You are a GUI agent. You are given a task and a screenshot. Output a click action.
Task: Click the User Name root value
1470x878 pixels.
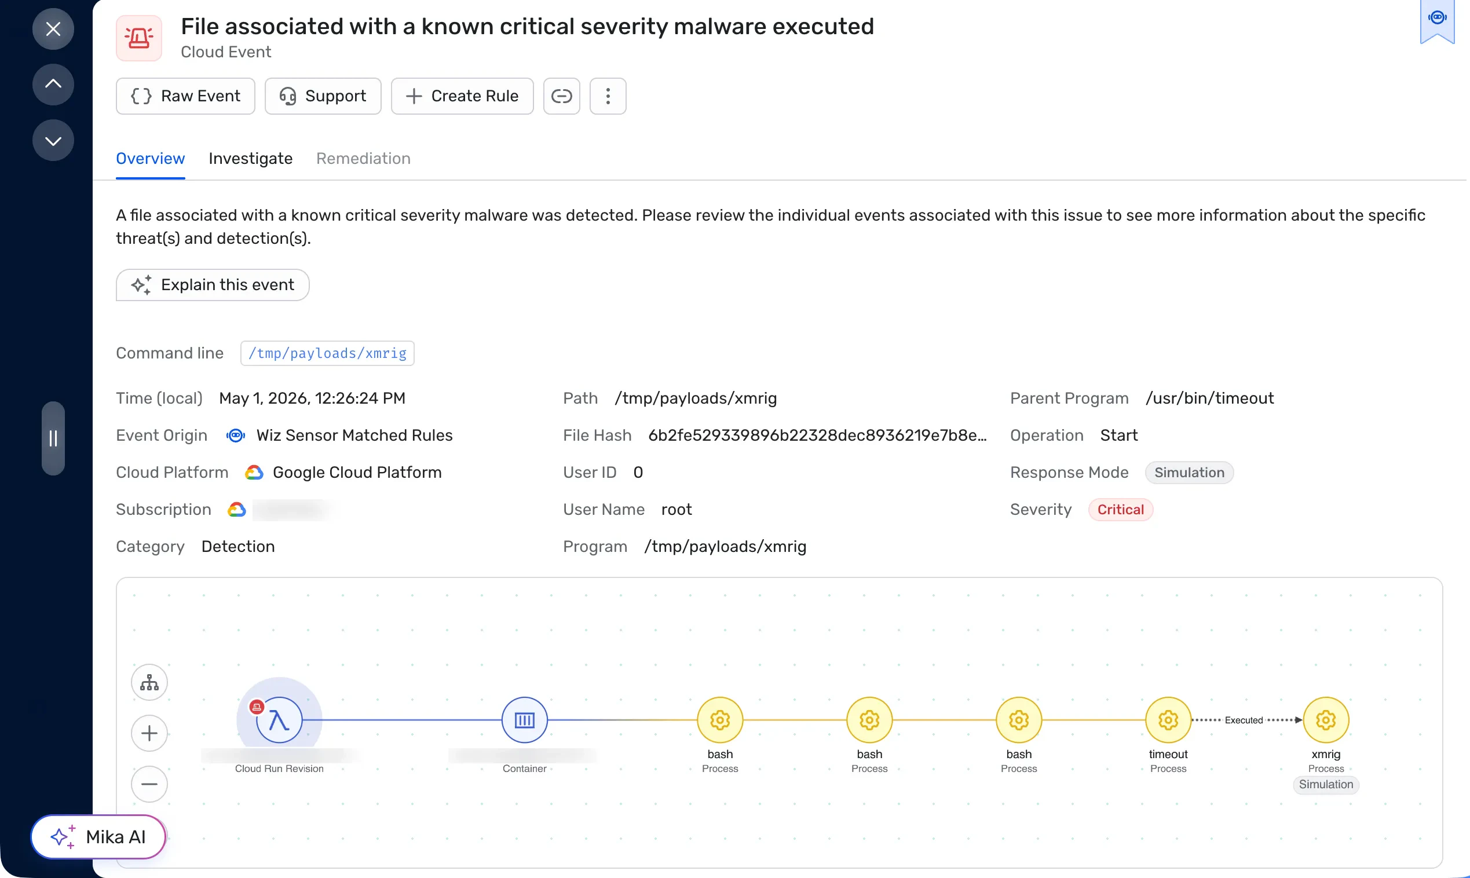coord(676,510)
